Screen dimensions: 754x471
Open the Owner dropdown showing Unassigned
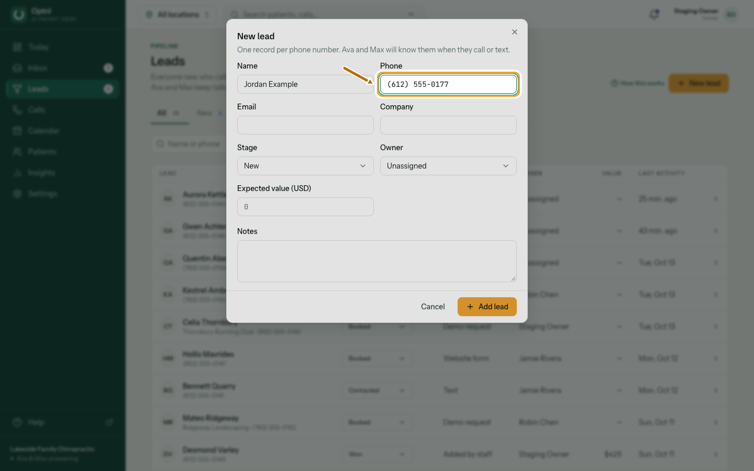point(448,166)
